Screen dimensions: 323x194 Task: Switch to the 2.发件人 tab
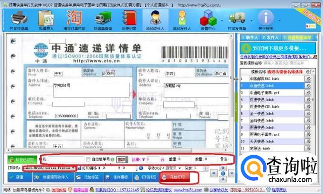(x=270, y=38)
